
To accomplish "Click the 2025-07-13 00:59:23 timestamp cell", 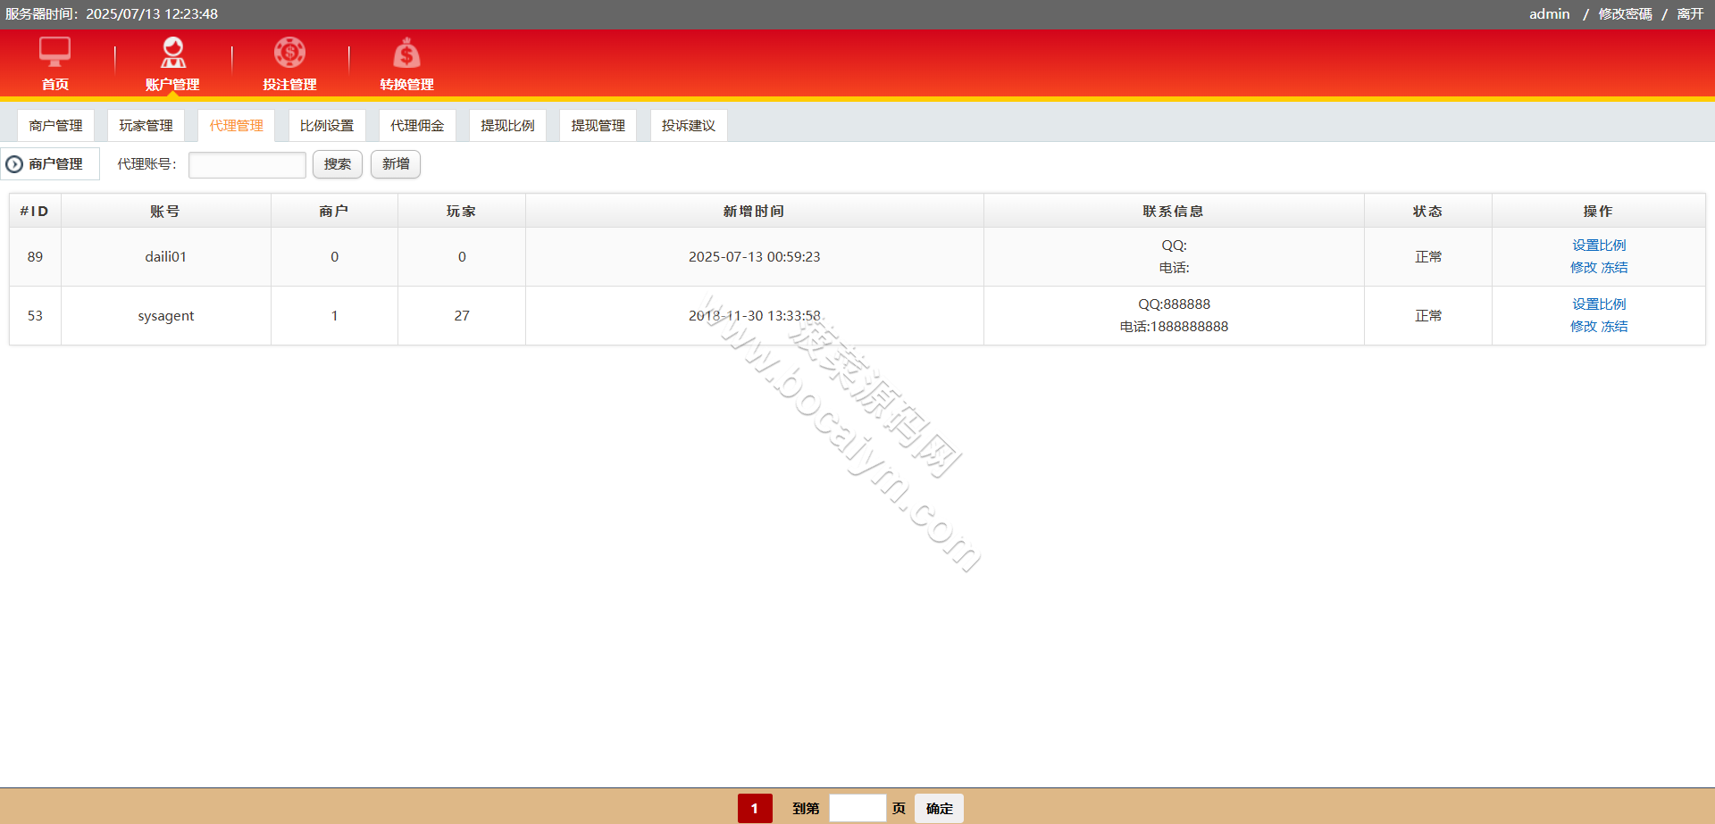I will tap(754, 257).
